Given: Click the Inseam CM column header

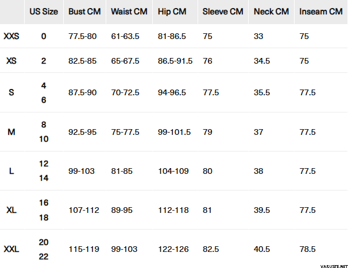Looking at the screenshot, I should pyautogui.click(x=320, y=12).
